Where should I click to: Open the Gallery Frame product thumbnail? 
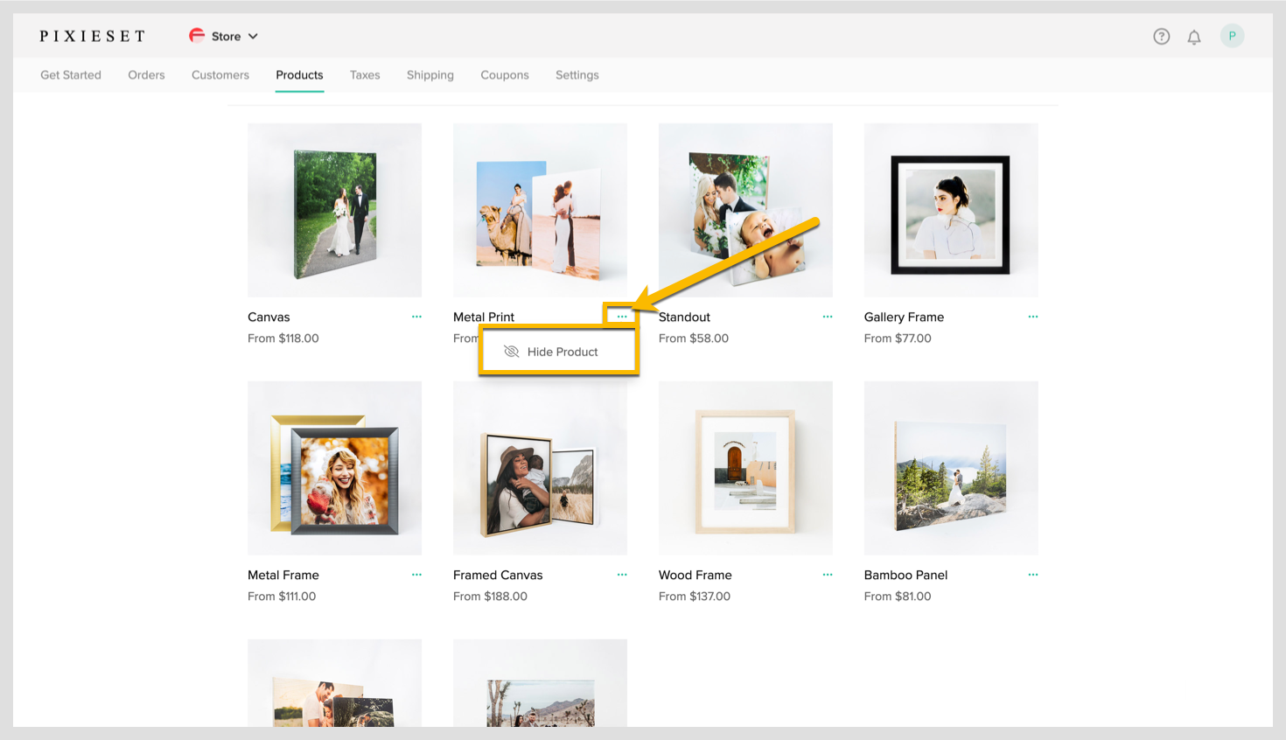[x=951, y=210]
